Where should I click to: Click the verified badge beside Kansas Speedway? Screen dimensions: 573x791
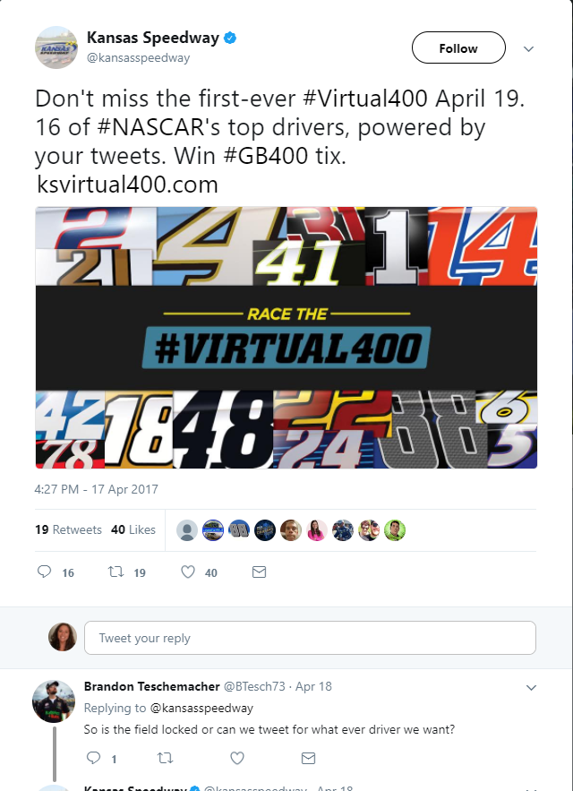pyautogui.click(x=230, y=38)
